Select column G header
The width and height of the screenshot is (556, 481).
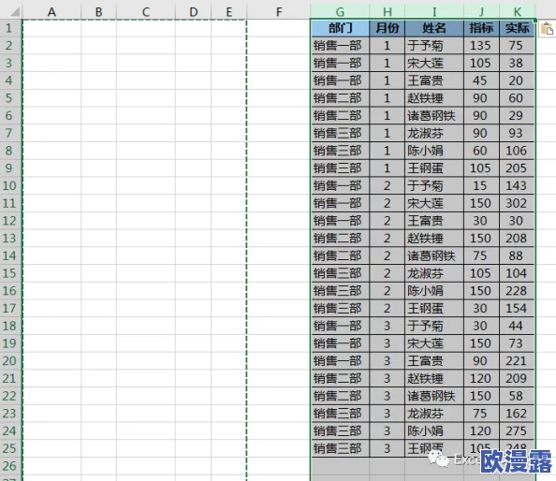pyautogui.click(x=340, y=11)
